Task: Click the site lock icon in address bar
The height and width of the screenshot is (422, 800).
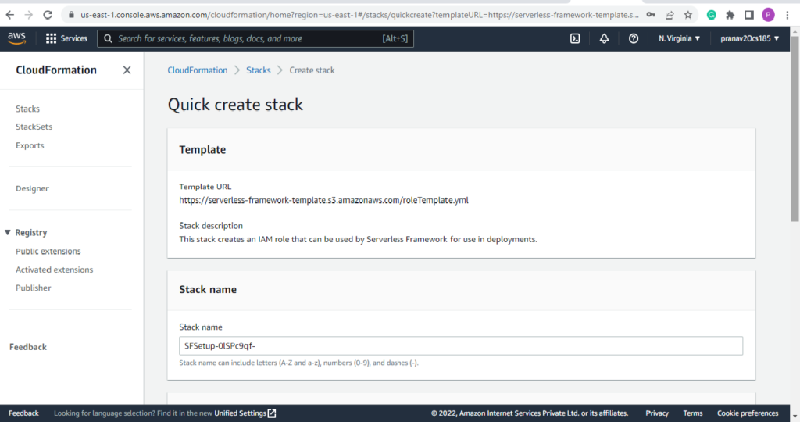Action: [x=71, y=15]
